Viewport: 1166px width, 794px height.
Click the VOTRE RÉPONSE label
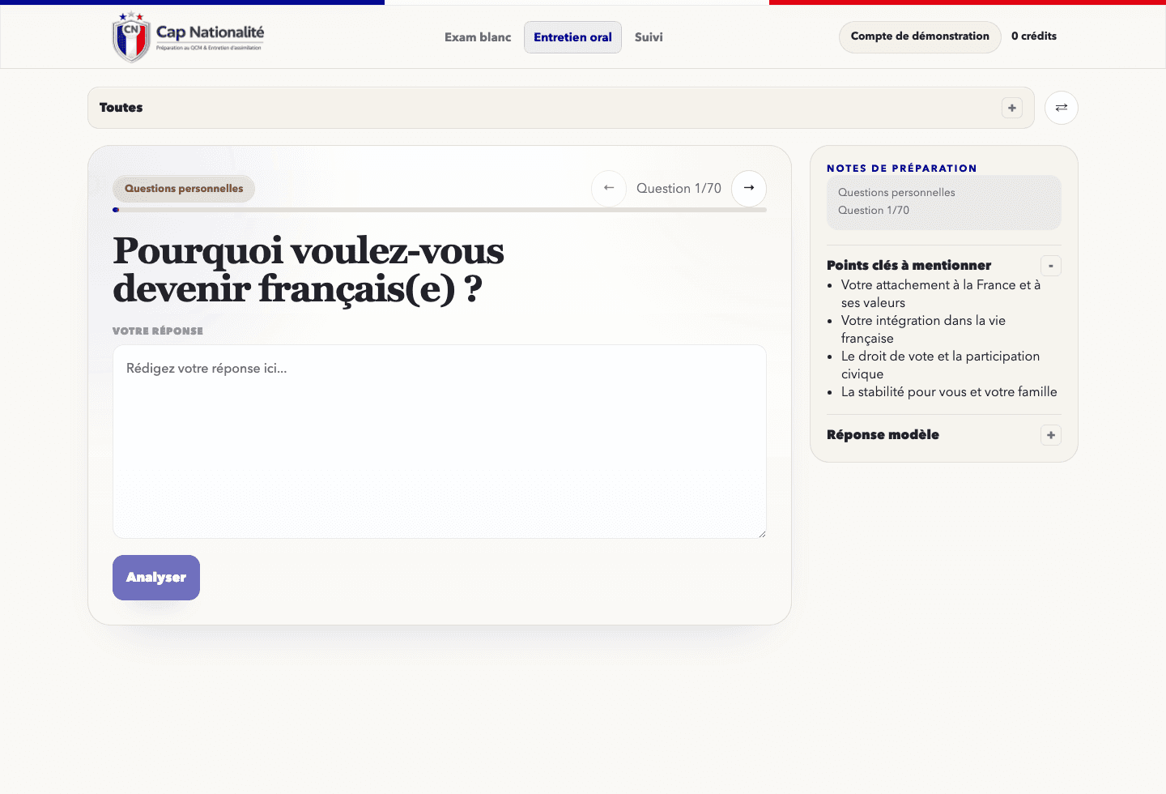(x=158, y=331)
